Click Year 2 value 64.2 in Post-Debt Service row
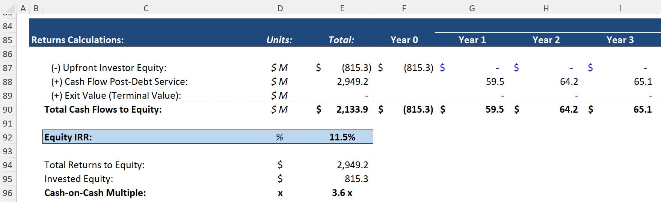 tap(569, 82)
